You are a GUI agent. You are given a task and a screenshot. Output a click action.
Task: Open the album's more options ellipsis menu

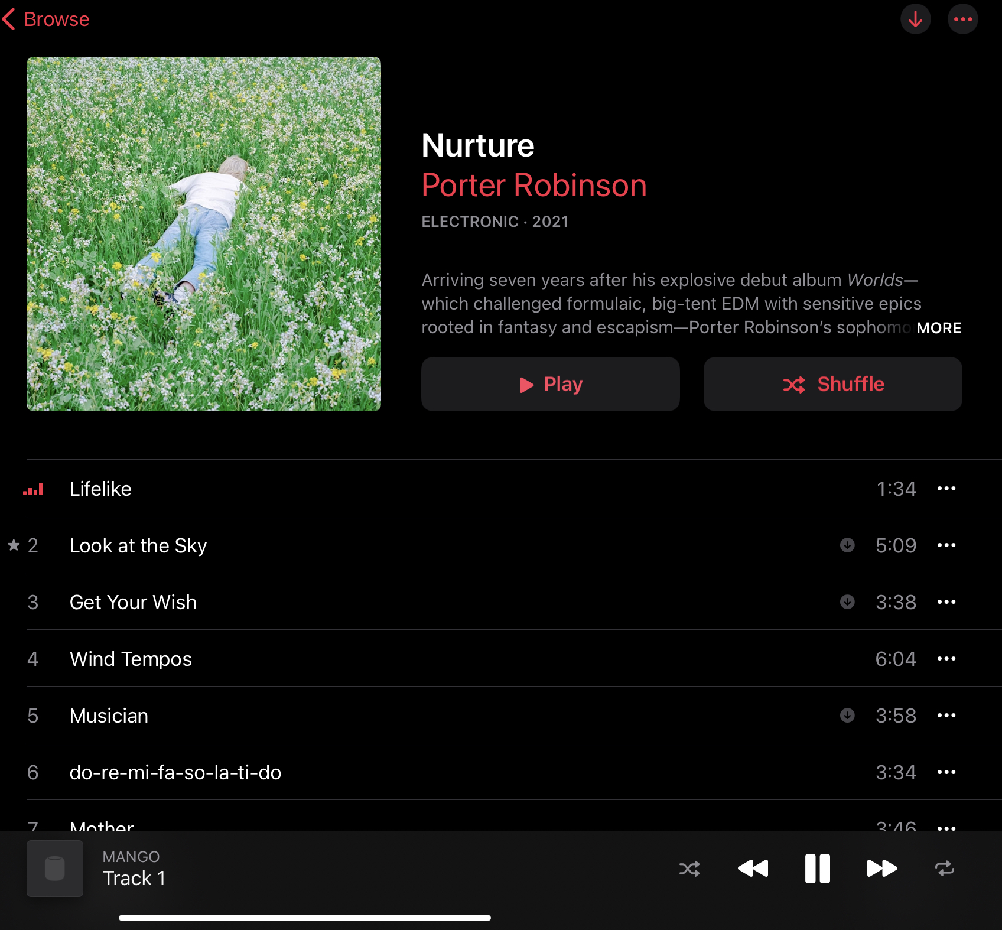(x=962, y=19)
